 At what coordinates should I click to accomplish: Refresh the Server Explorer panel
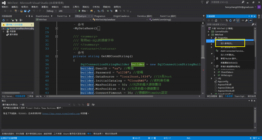point(4,20)
